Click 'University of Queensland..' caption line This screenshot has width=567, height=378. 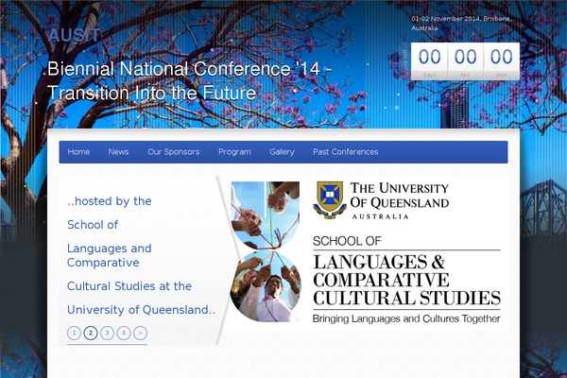coord(141,310)
